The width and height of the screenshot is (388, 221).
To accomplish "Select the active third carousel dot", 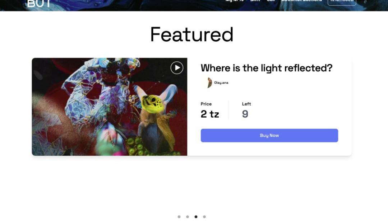I will click(196, 217).
